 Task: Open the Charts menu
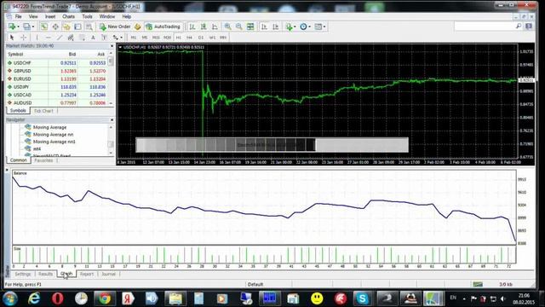pyautogui.click(x=68, y=16)
